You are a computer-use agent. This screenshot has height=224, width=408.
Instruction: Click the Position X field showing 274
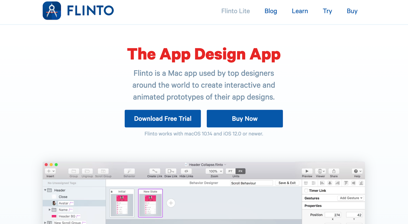pos(333,215)
